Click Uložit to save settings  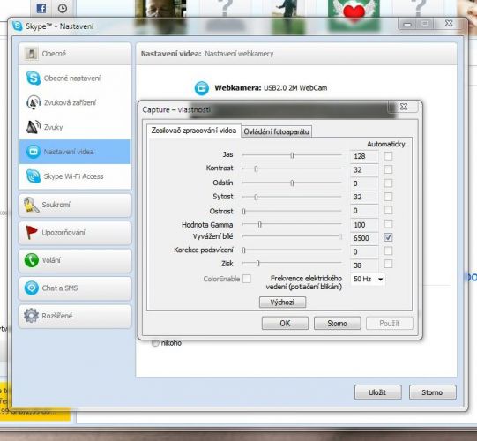pos(378,392)
